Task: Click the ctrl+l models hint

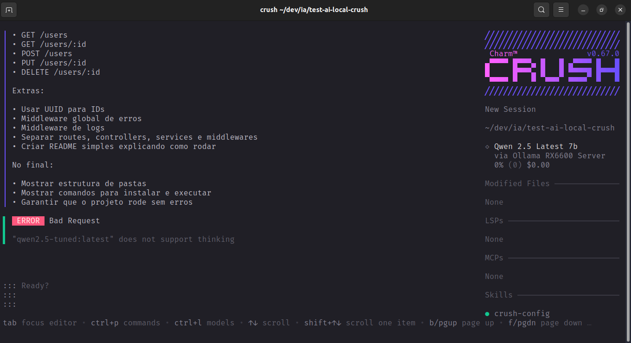Action: coord(204,323)
